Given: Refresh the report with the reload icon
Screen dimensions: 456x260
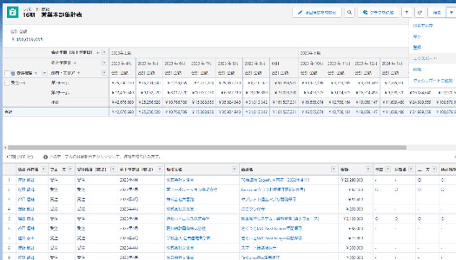Looking at the screenshot, I should coord(420,12).
